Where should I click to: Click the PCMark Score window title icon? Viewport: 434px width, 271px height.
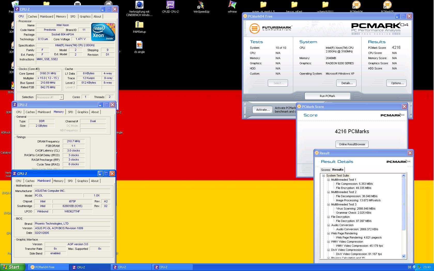[x=299, y=106]
